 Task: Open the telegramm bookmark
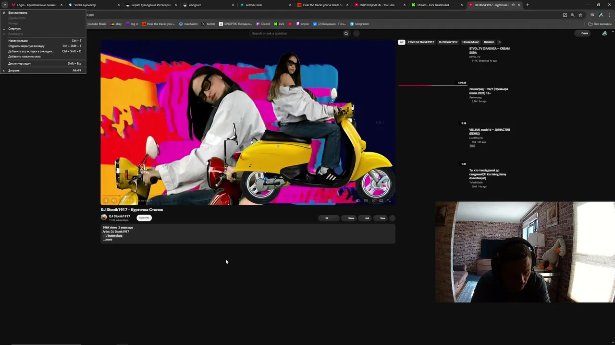coord(359,24)
